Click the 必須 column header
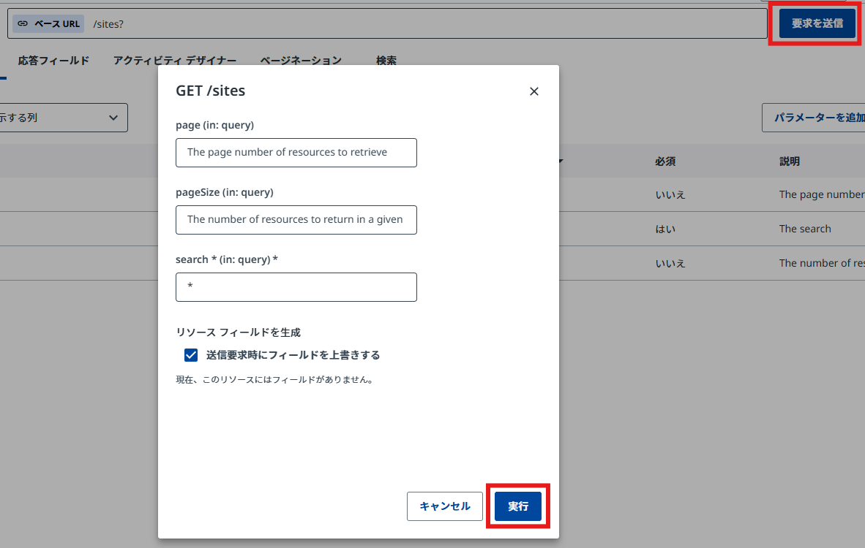Viewport: 865px width, 548px height. [665, 161]
